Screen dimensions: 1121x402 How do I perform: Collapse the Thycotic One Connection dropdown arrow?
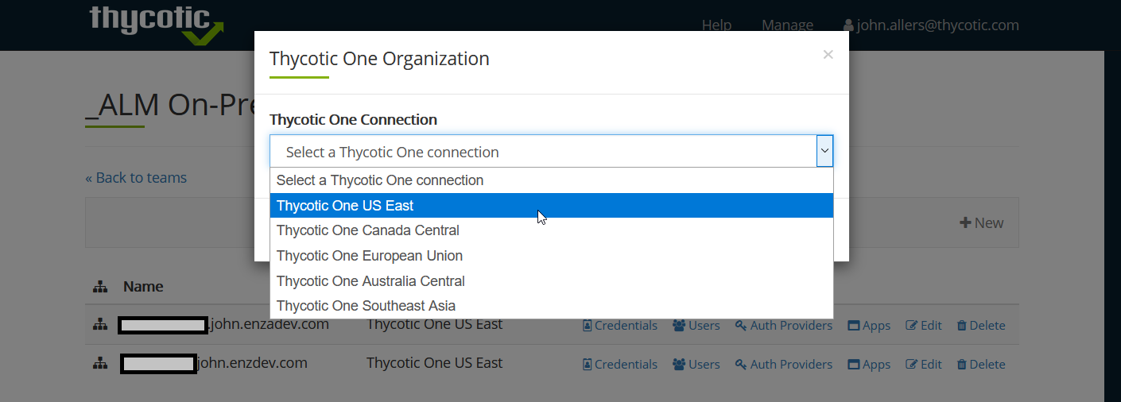click(x=824, y=151)
